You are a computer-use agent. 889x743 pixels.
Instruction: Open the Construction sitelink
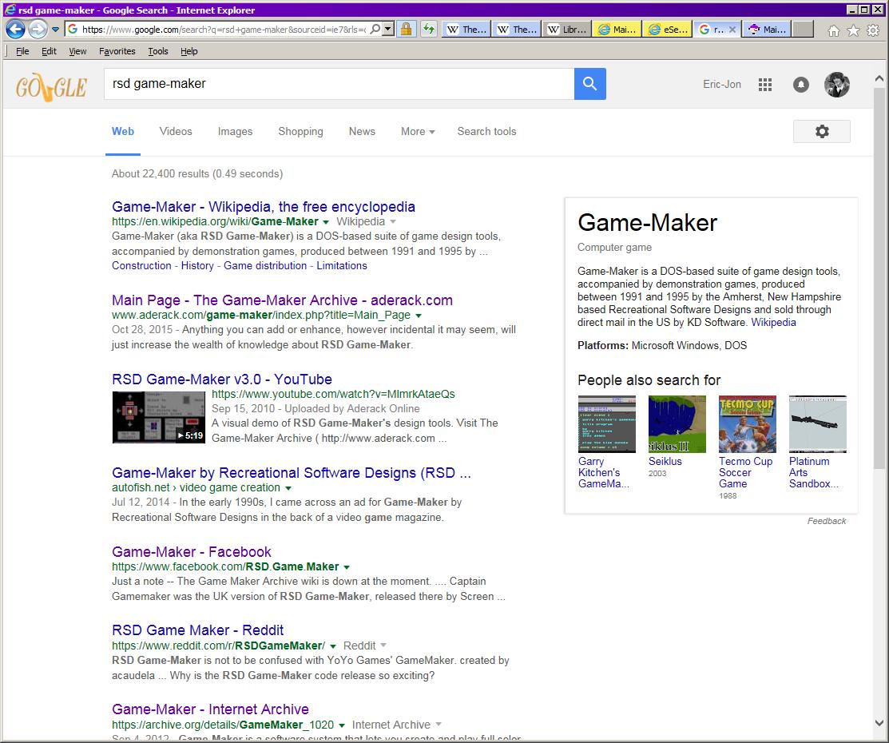click(141, 266)
